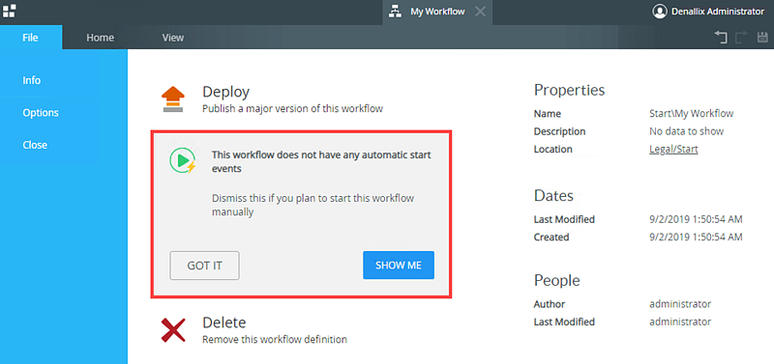Open the Legal/Start location link
The height and width of the screenshot is (364, 774).
673,150
